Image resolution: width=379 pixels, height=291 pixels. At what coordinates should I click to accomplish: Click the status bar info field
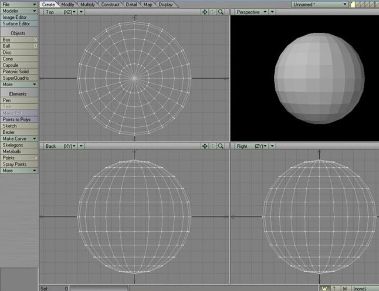pos(99,288)
